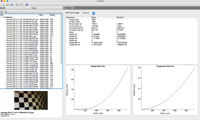The image size is (200, 120).
Task: Float the Photos panel with round button
Action: 4,8
